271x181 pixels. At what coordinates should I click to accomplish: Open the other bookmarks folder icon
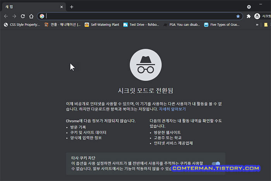pyautogui.click(x=266, y=25)
